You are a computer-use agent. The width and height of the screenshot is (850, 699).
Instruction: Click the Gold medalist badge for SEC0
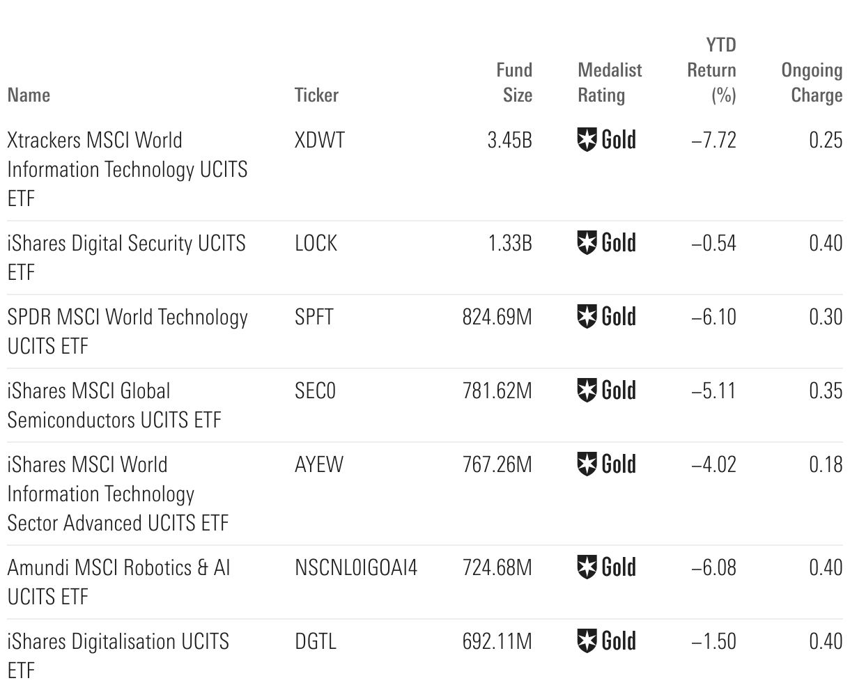(607, 391)
